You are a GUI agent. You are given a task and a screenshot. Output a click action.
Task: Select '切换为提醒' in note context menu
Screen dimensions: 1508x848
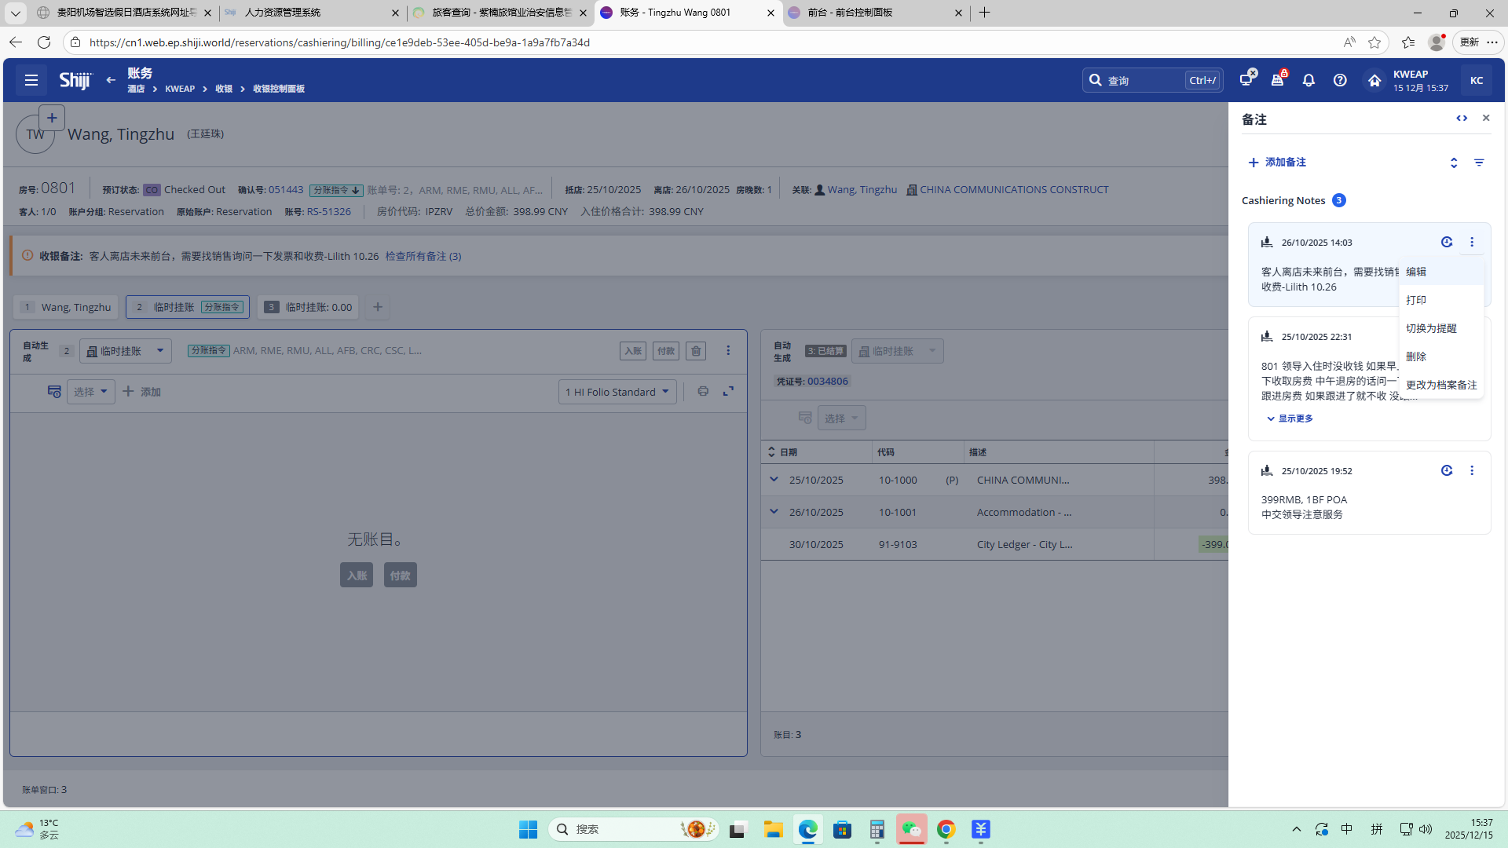point(1431,328)
